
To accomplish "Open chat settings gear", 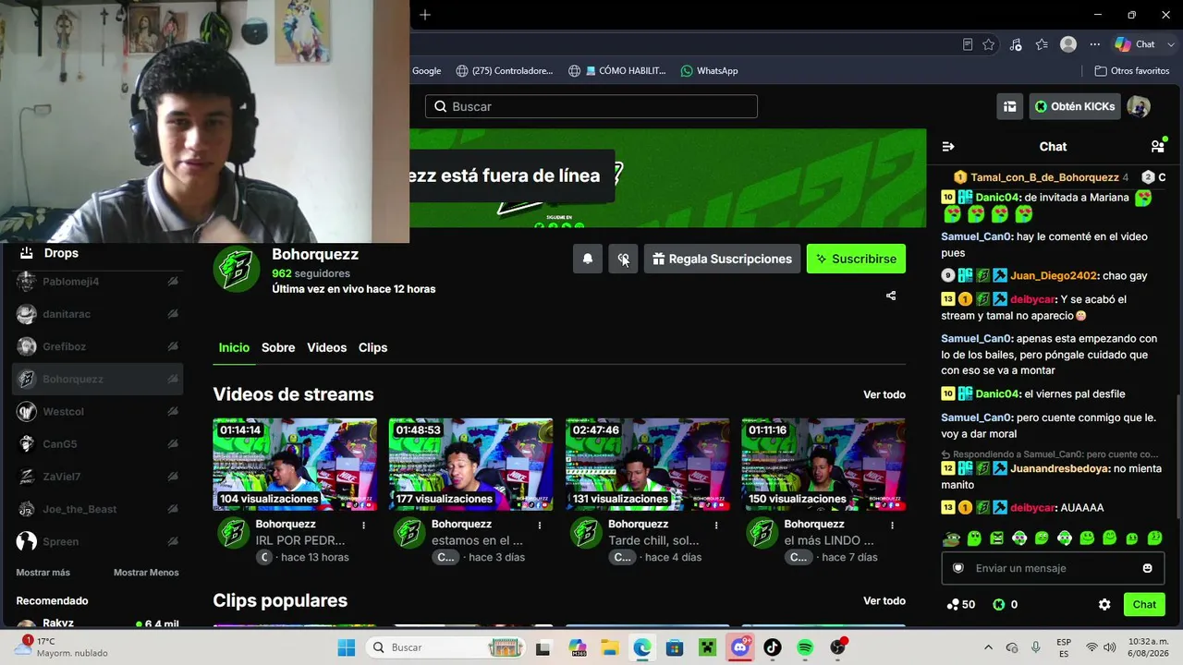I will [1104, 605].
